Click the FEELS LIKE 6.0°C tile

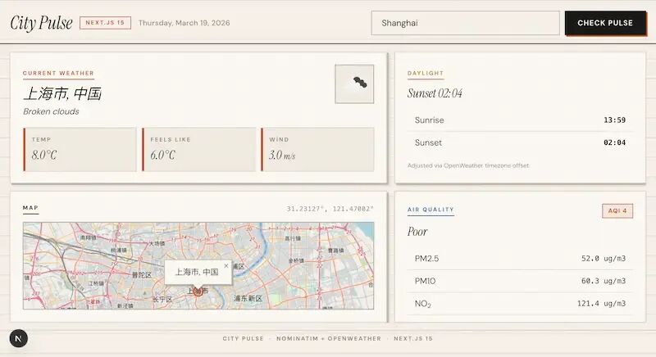(198, 150)
